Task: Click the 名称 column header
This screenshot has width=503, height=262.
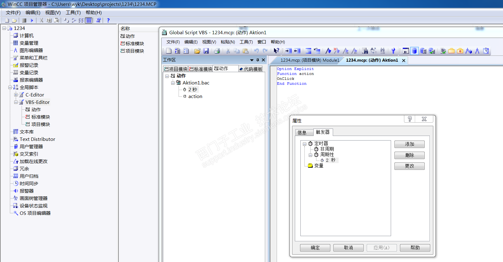Action: pos(125,28)
